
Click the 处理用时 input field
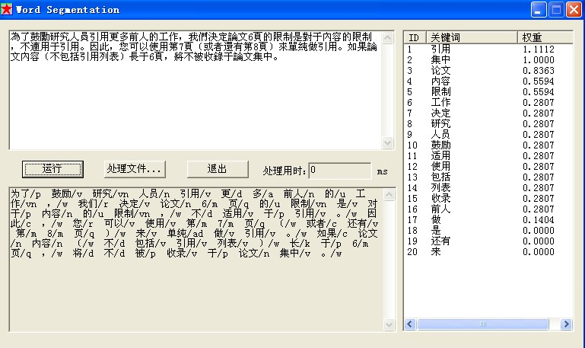(340, 171)
